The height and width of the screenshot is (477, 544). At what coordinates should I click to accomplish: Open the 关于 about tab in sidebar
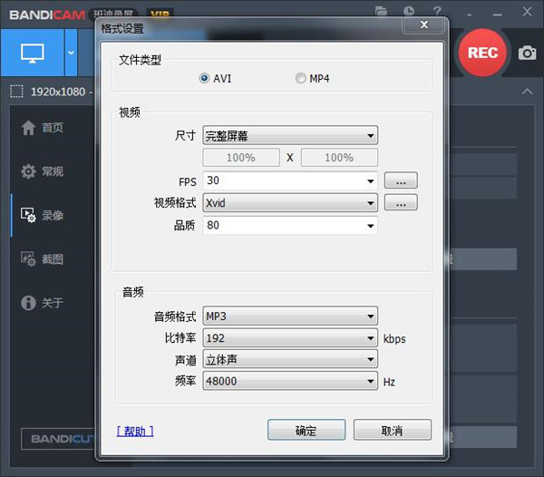pyautogui.click(x=43, y=303)
